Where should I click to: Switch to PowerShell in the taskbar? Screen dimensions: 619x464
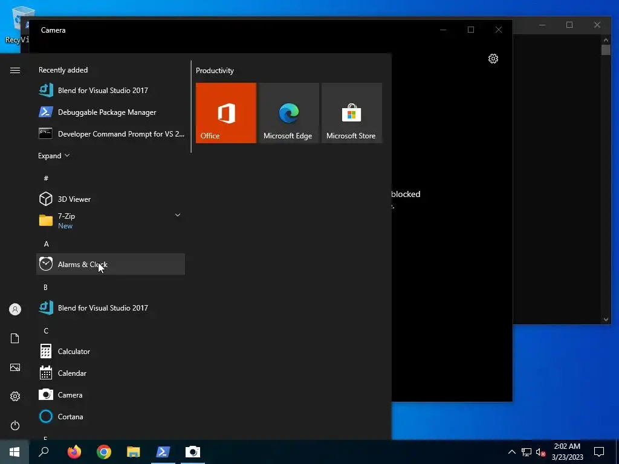click(x=163, y=452)
